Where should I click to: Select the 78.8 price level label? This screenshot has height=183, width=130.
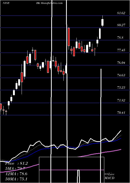[x=120, y=38]
